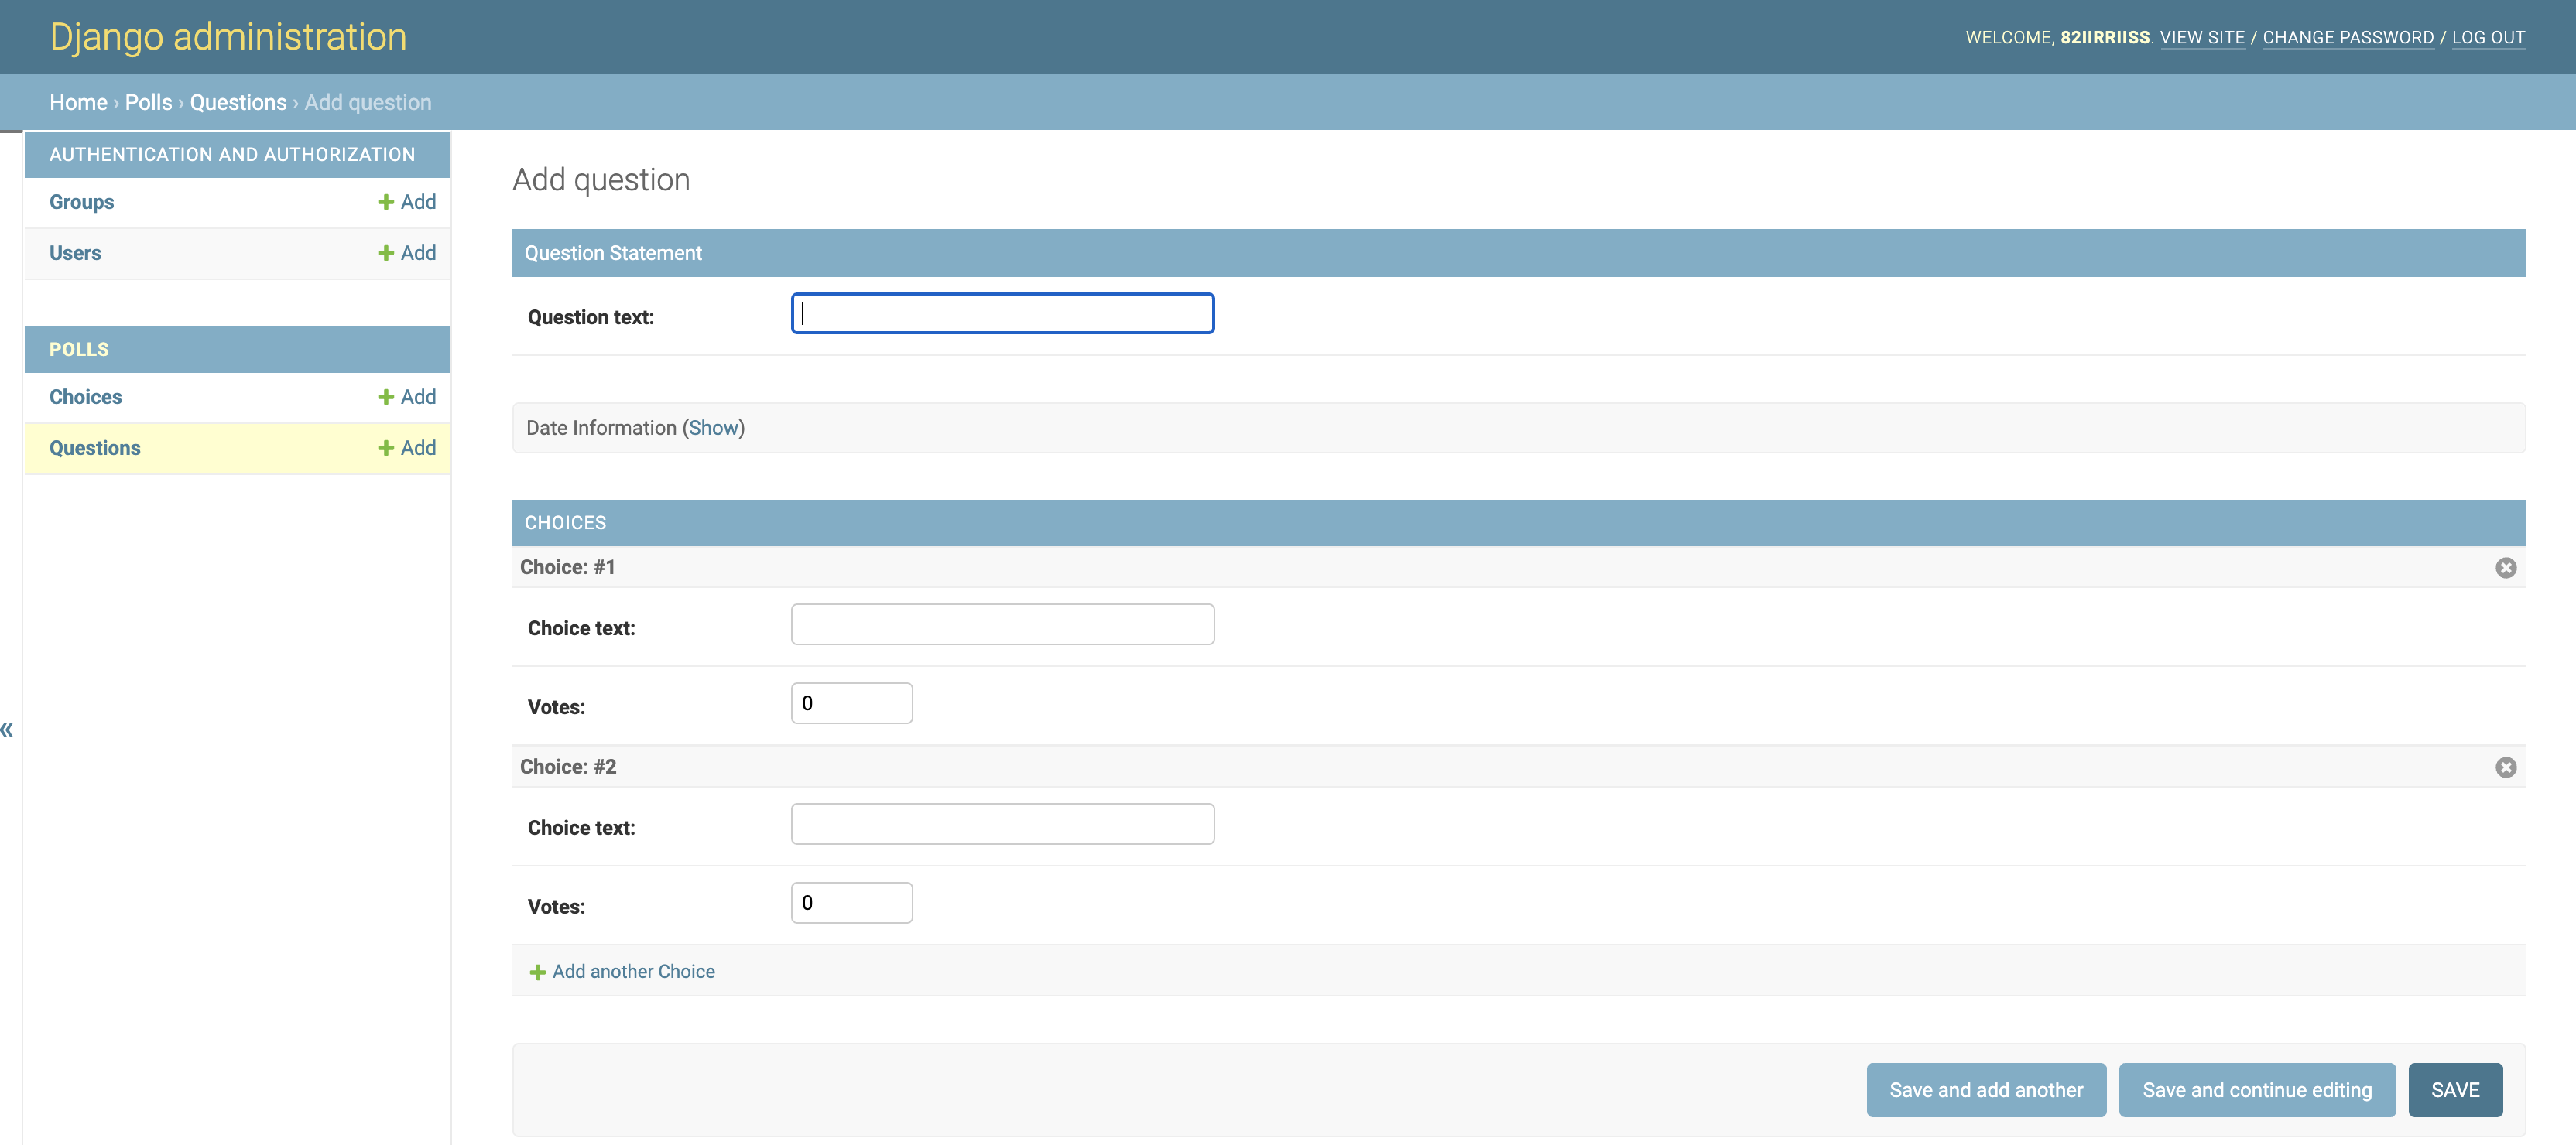Focus the Choice #1 choice text field

[1002, 624]
